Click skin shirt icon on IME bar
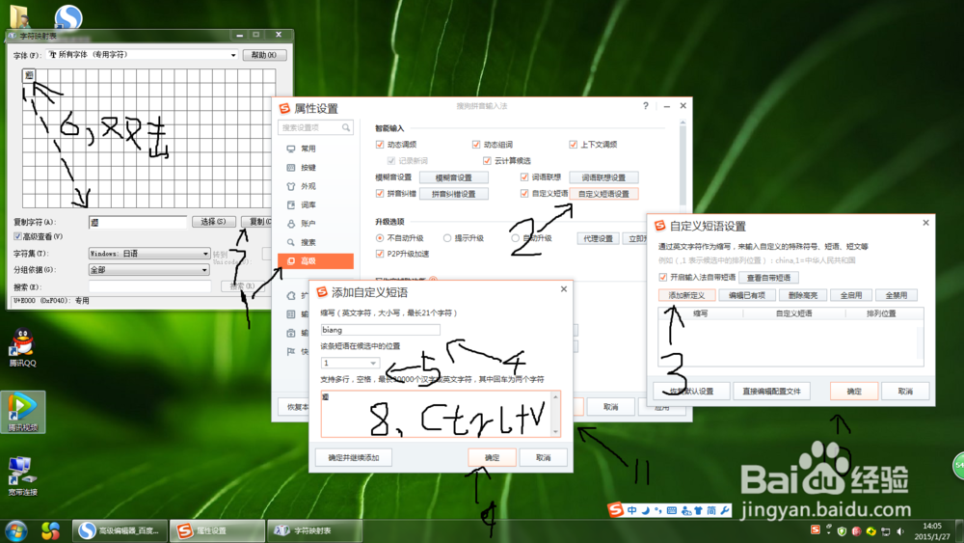The height and width of the screenshot is (543, 964). (698, 510)
